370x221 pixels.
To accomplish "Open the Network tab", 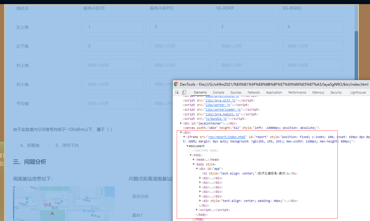I will pyautogui.click(x=254, y=92).
